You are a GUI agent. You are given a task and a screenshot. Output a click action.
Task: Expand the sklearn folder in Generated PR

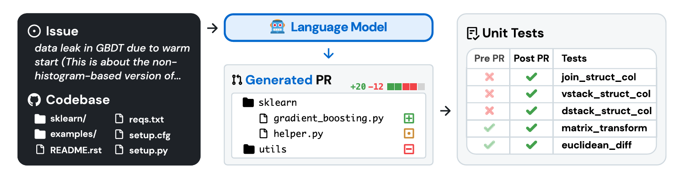coord(248,102)
